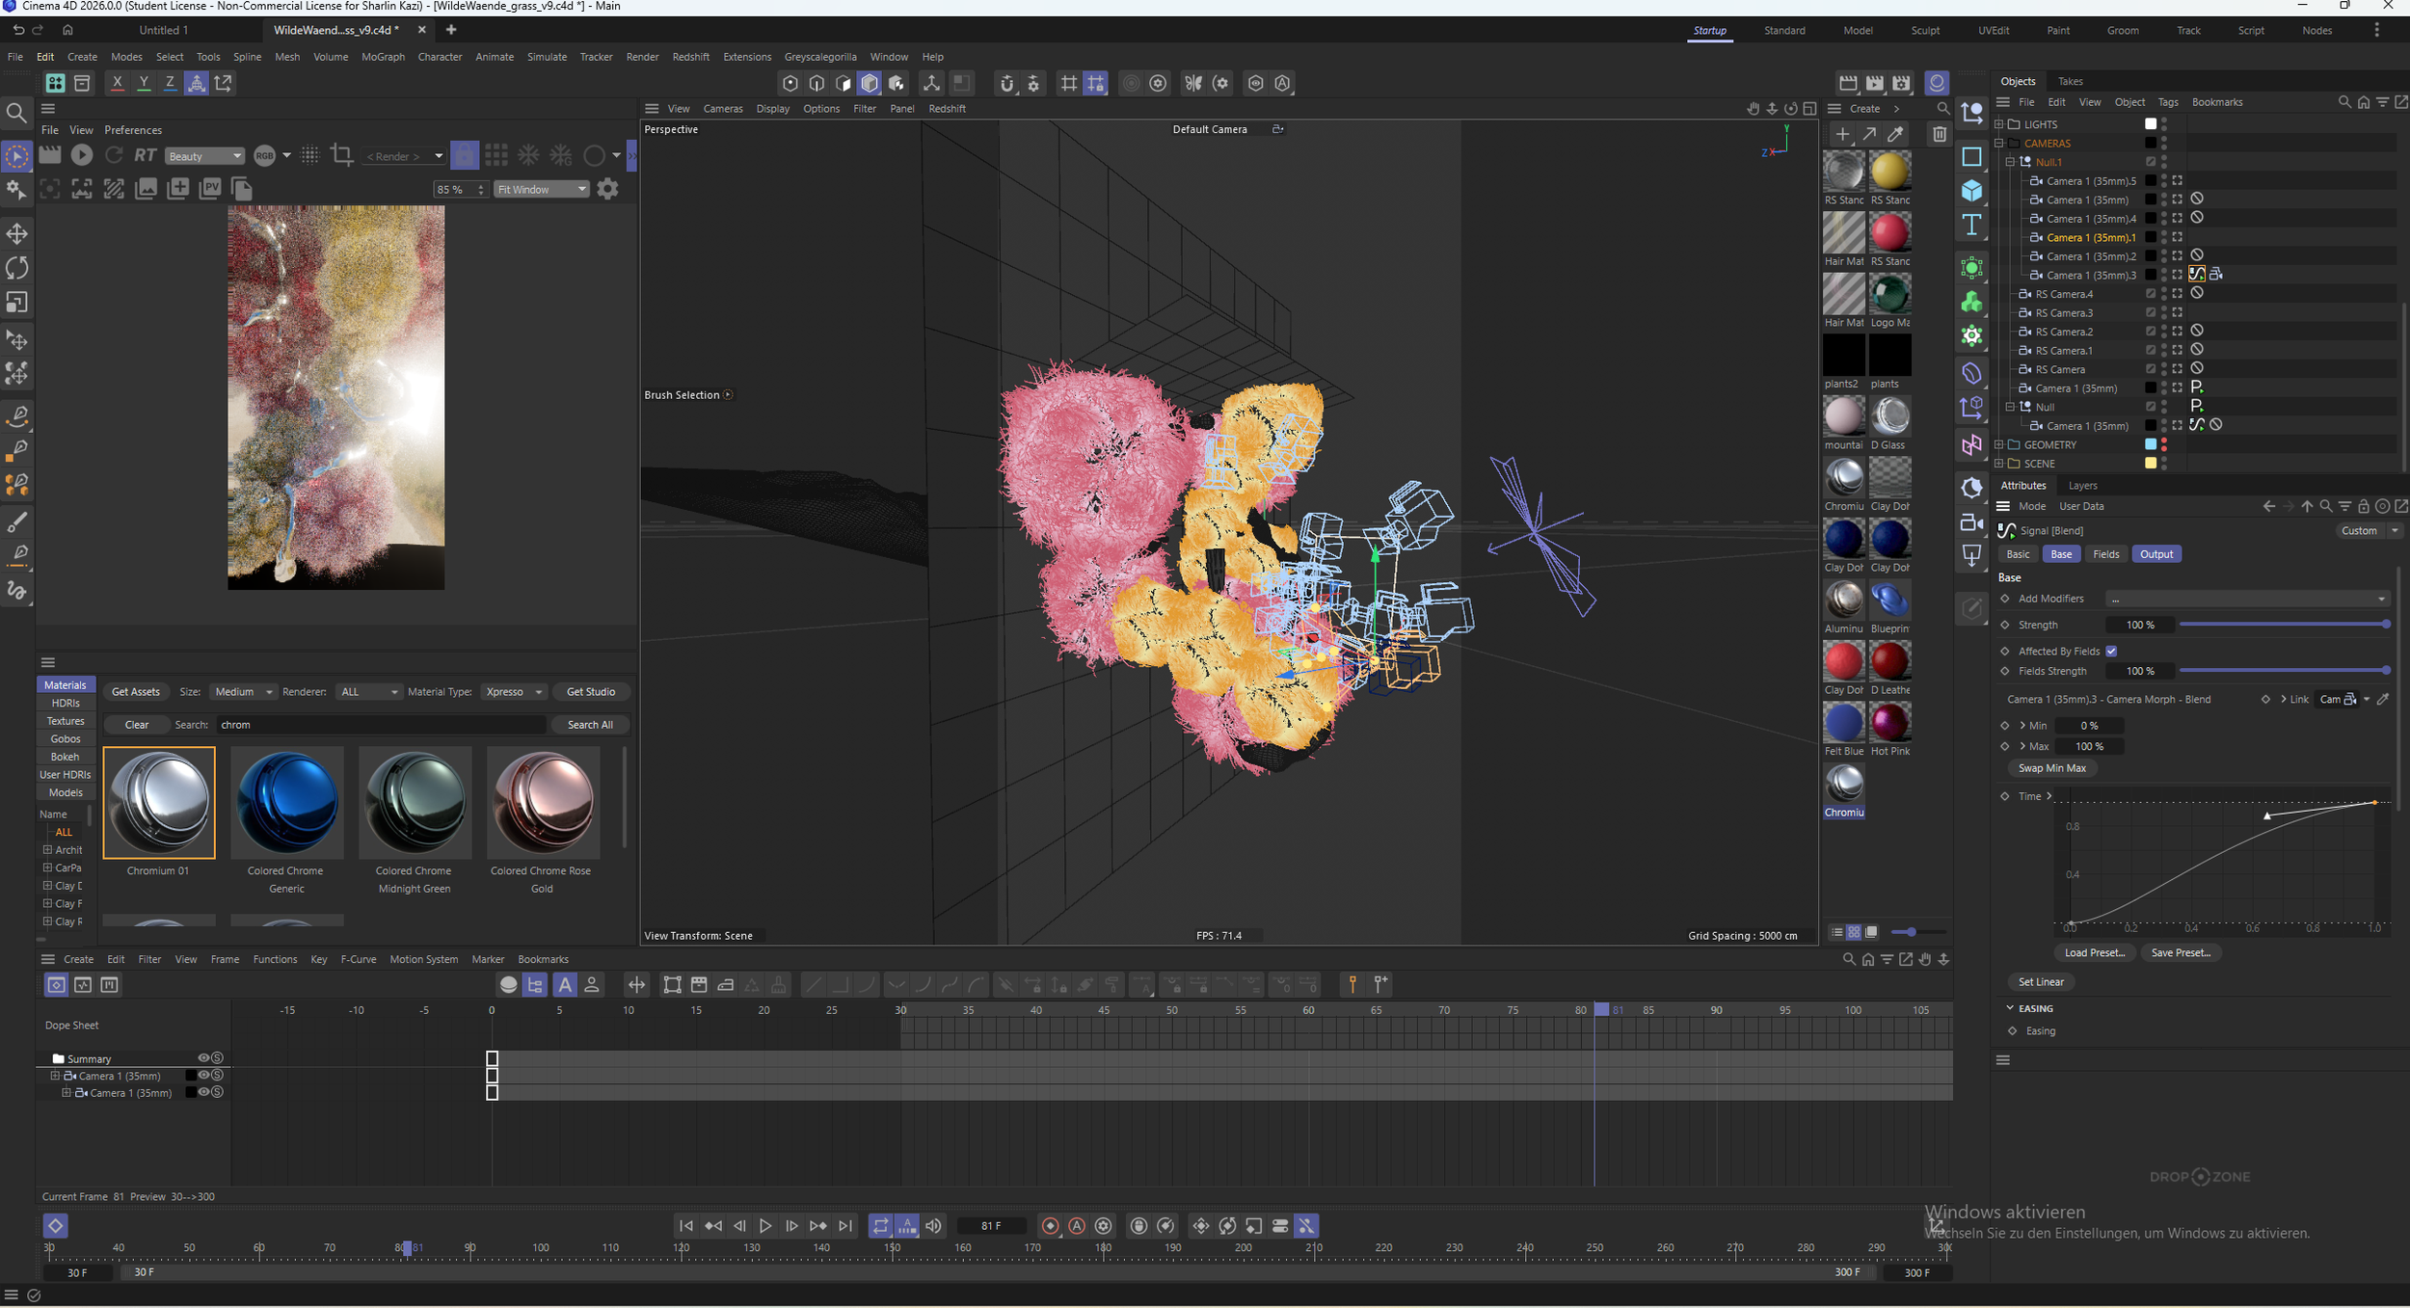Click the Record Active Objects keyframe button
Viewport: 2410px width, 1308px height.
[x=1051, y=1226]
